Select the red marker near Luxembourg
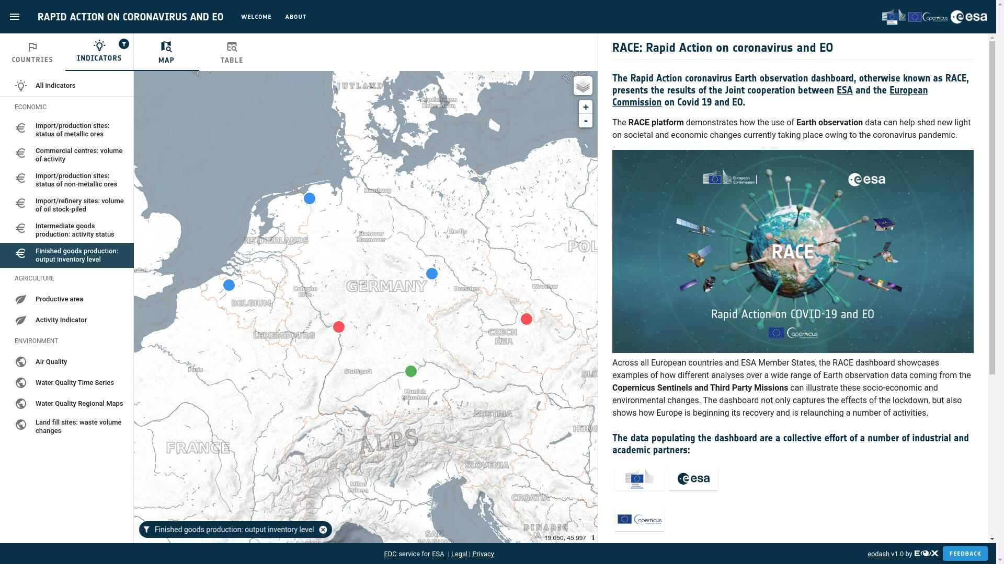The image size is (1004, 564). click(339, 327)
